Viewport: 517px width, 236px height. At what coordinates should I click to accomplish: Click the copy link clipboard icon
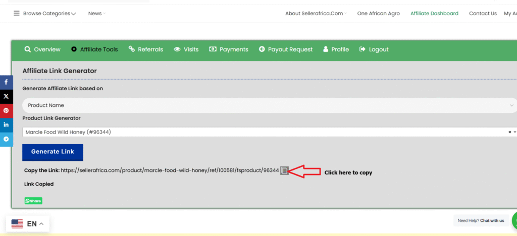(285, 171)
